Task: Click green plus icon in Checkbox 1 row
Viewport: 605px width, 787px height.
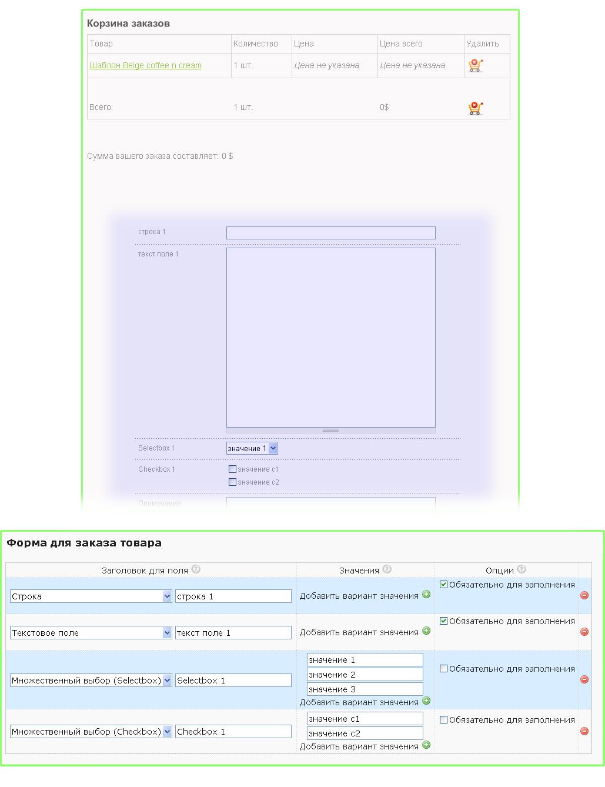Action: (426, 745)
